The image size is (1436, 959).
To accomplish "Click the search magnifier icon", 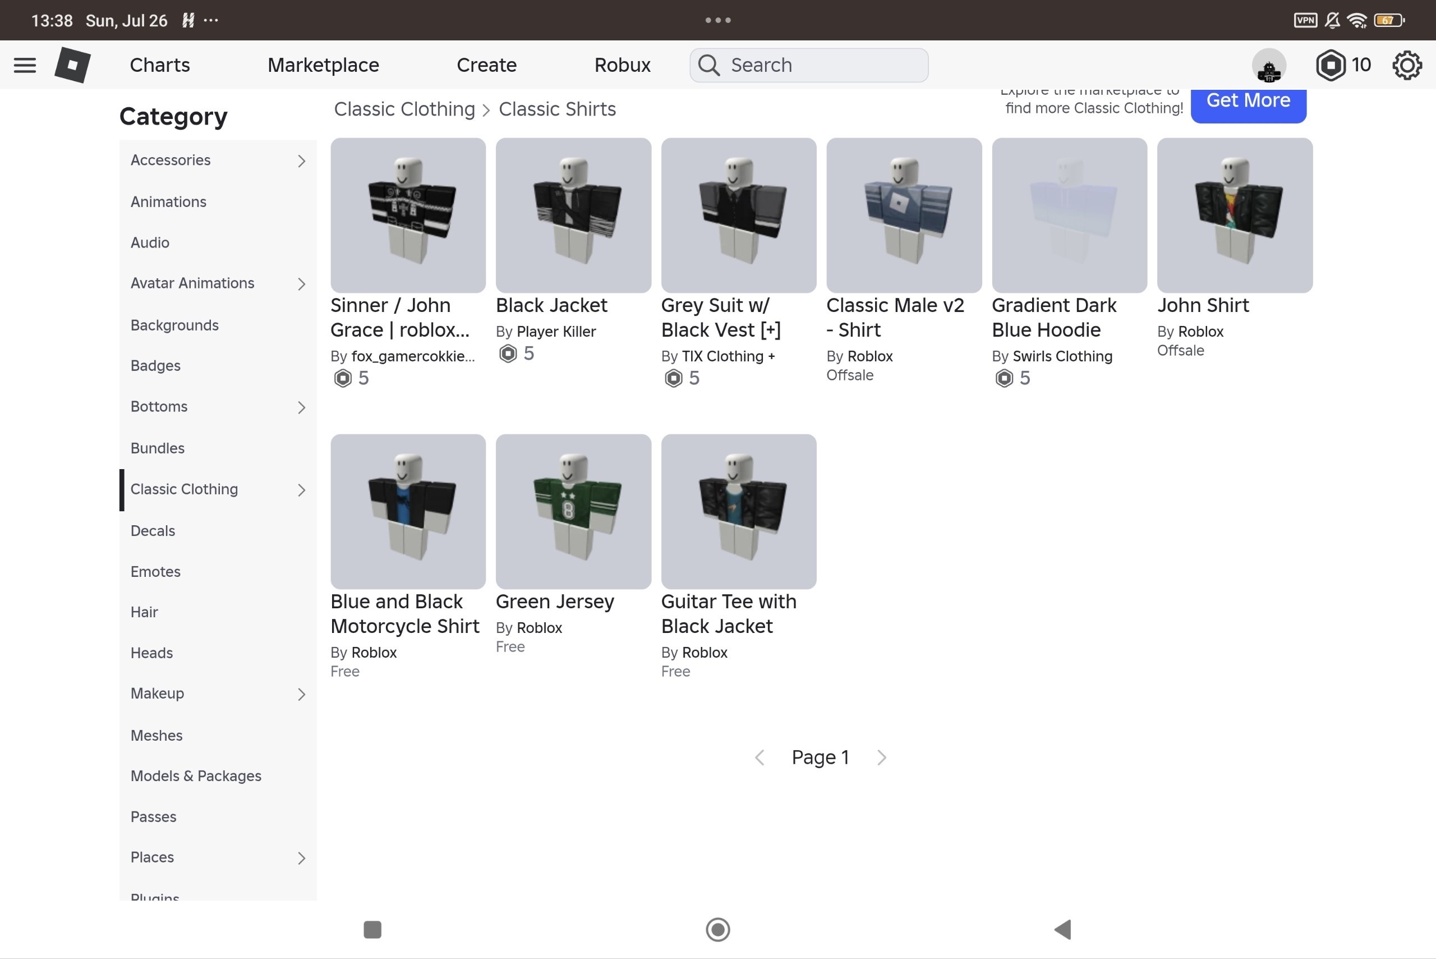I will (709, 65).
